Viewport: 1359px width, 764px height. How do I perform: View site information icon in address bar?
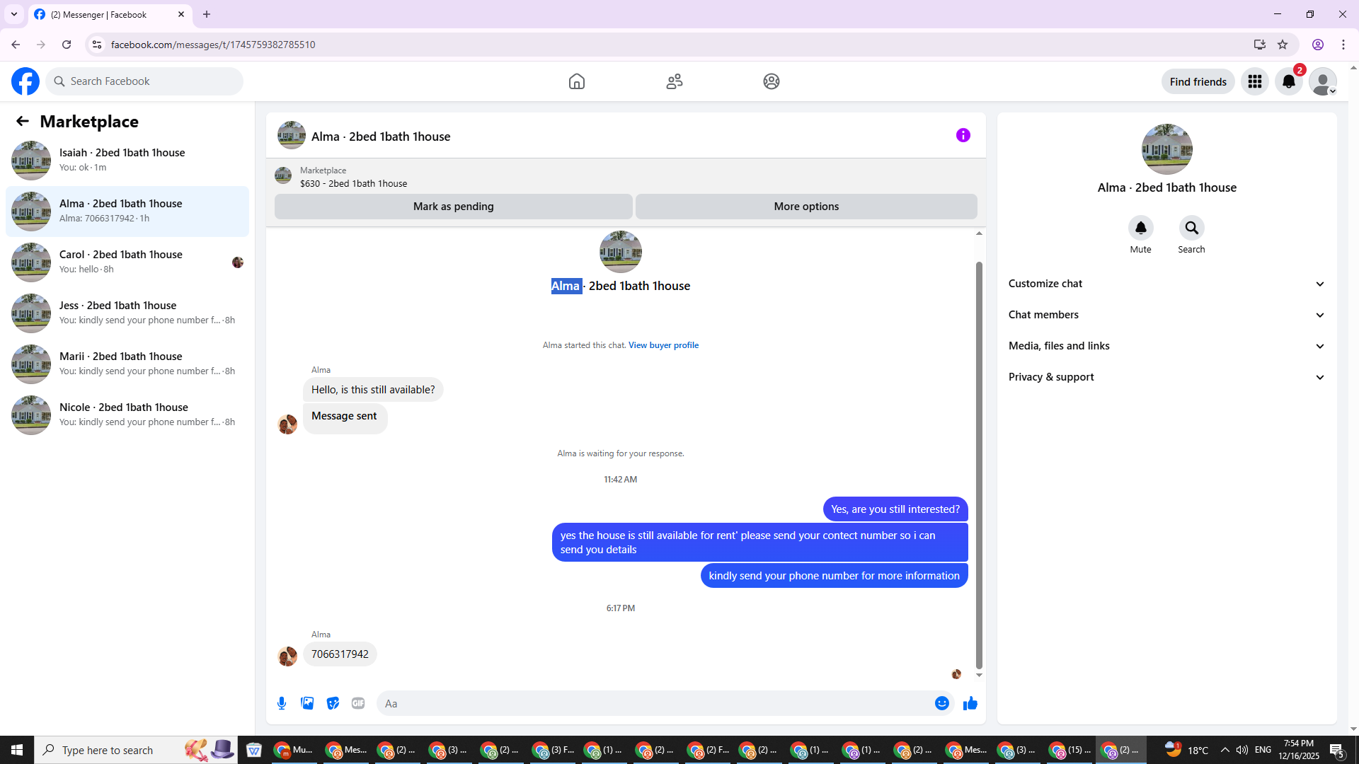pyautogui.click(x=97, y=45)
